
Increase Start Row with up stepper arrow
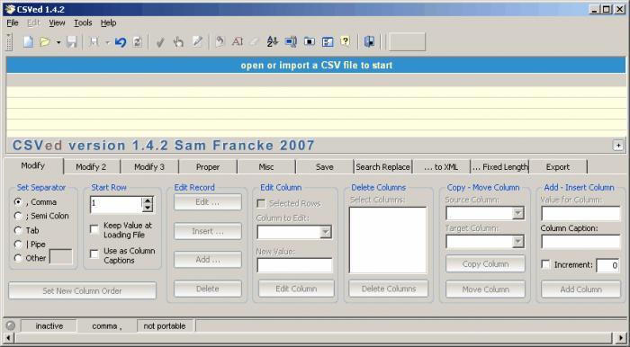(x=148, y=200)
